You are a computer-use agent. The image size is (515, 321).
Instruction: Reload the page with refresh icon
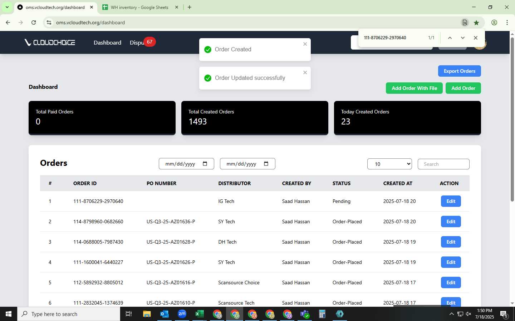point(34,22)
